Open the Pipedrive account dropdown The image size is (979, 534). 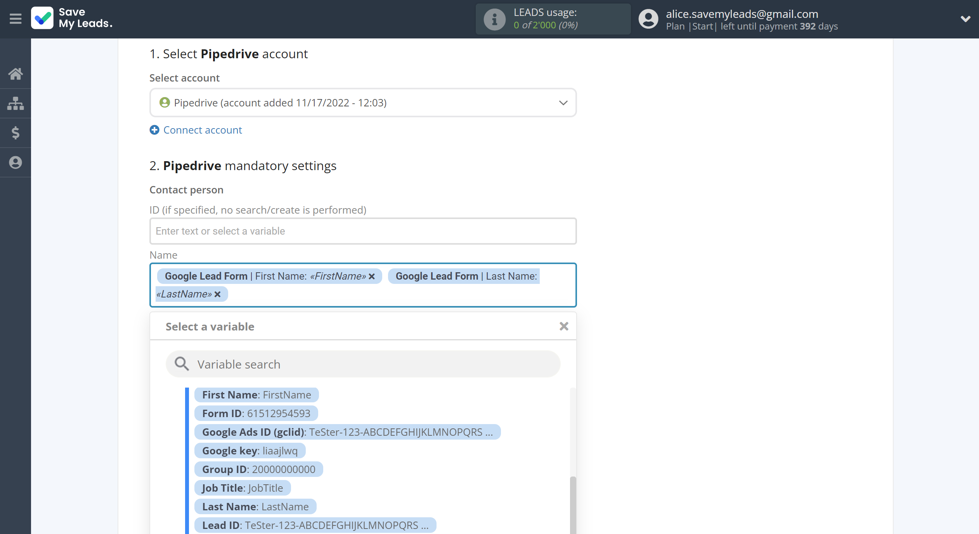click(x=363, y=103)
